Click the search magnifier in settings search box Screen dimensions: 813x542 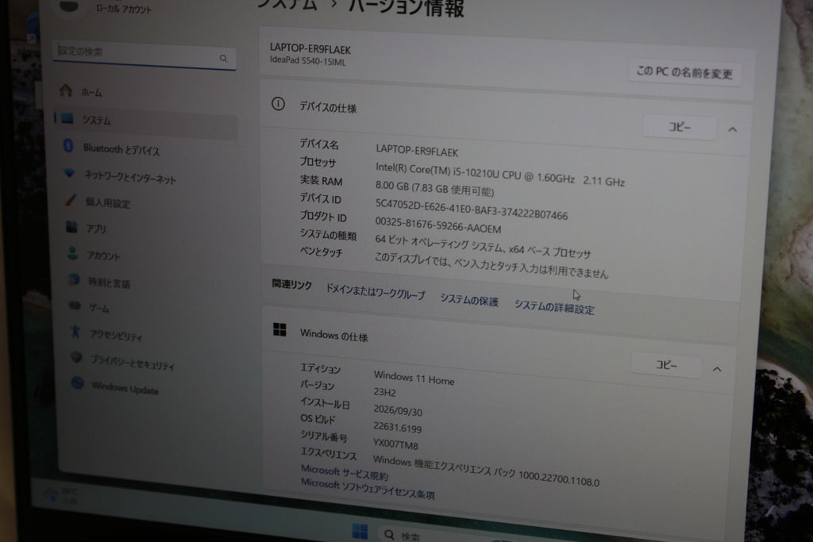click(223, 59)
